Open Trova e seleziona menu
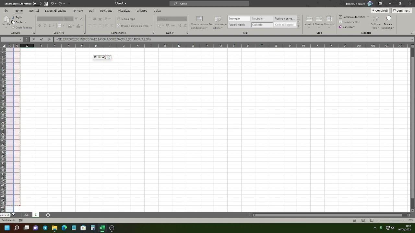 pos(388,22)
